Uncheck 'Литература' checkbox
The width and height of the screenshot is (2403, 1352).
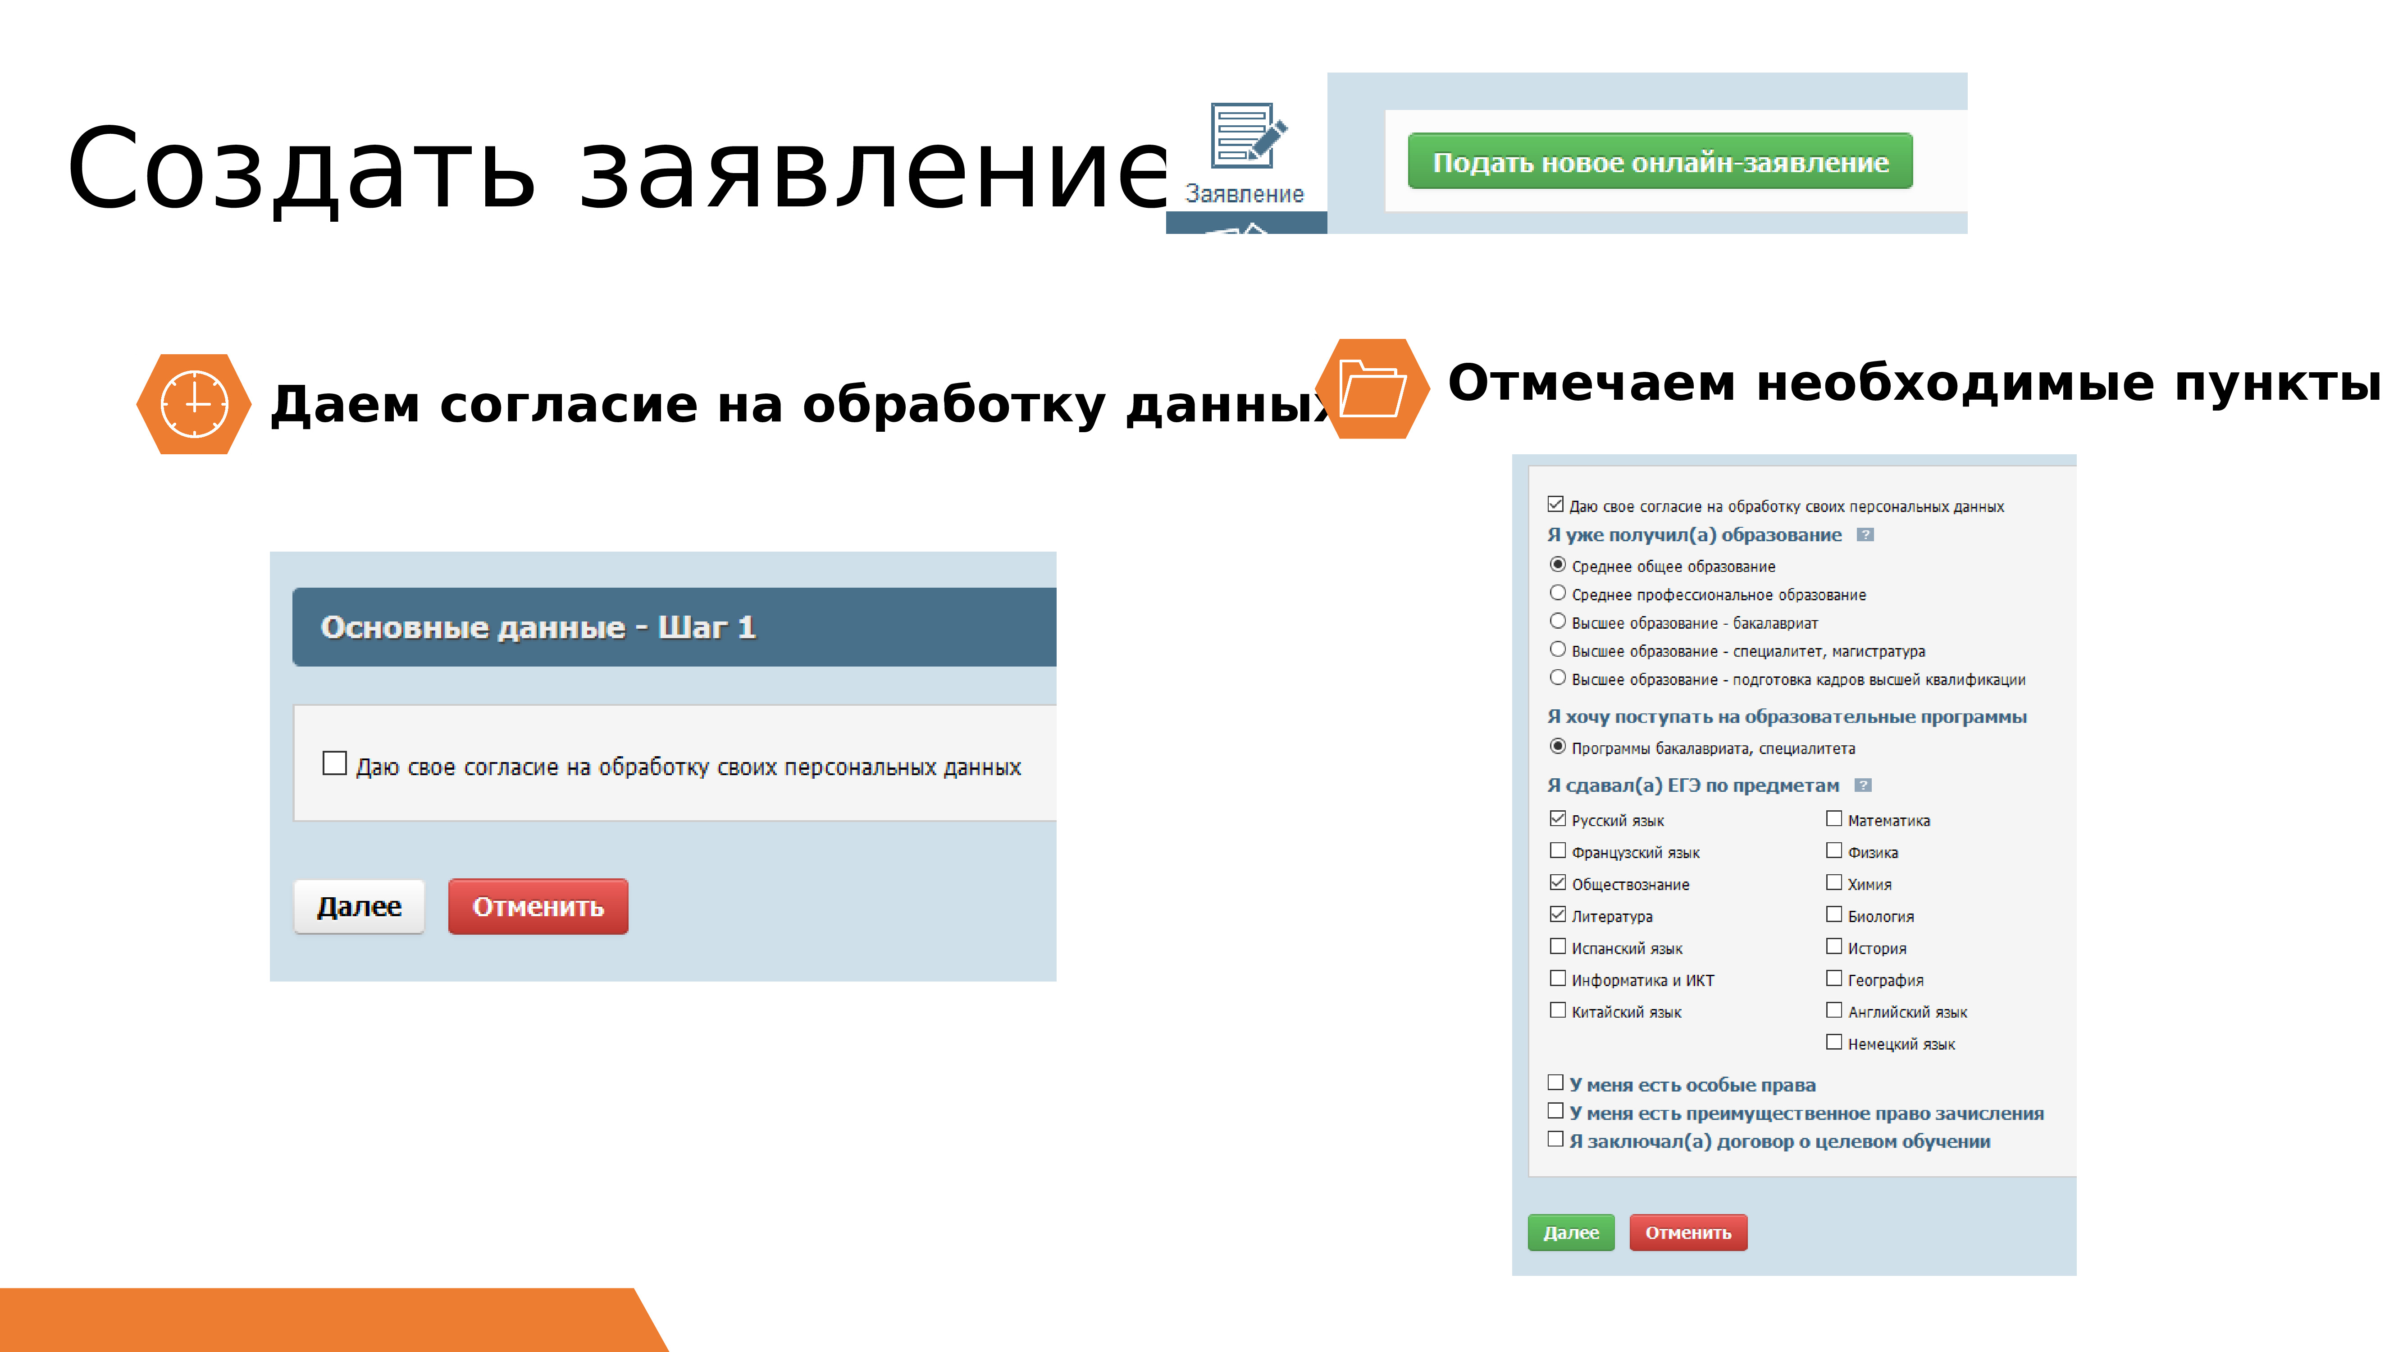coord(1558,914)
